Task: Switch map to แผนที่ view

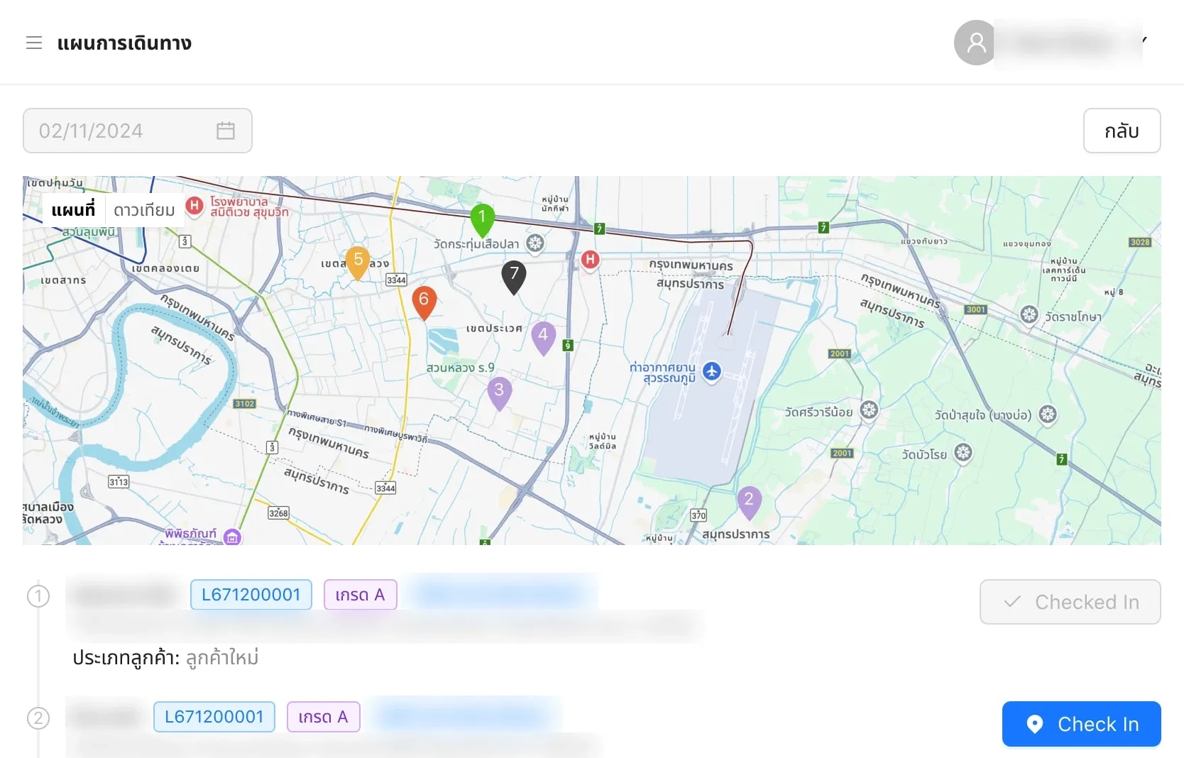Action: pyautogui.click(x=73, y=210)
